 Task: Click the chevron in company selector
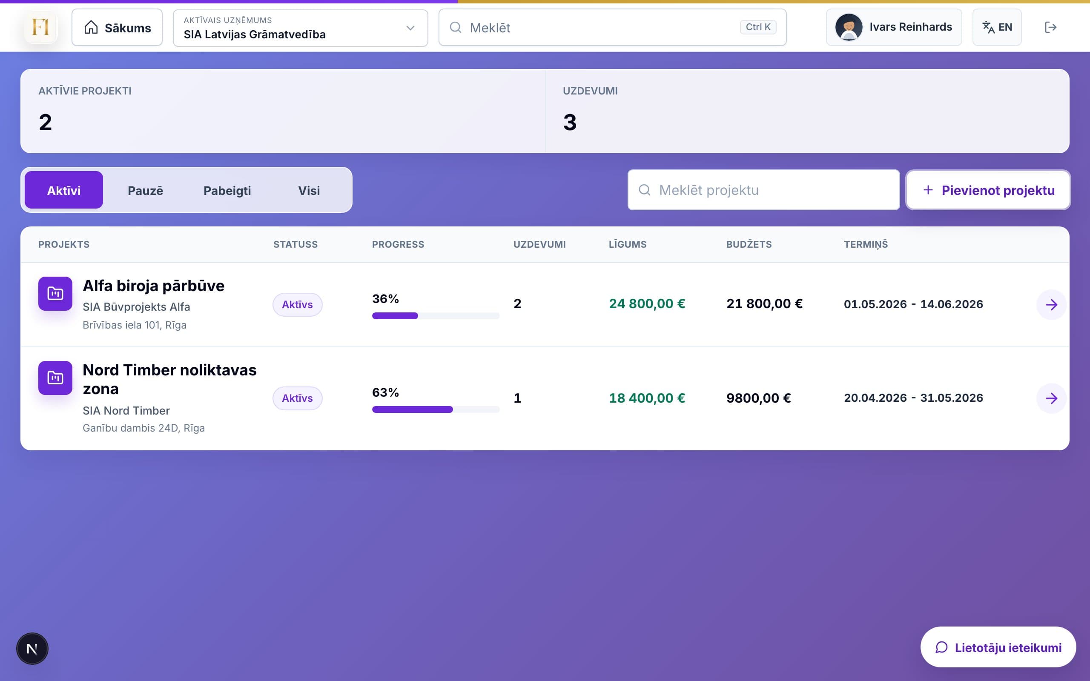[410, 28]
